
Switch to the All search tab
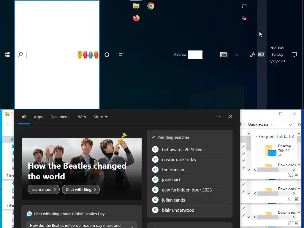click(x=24, y=117)
